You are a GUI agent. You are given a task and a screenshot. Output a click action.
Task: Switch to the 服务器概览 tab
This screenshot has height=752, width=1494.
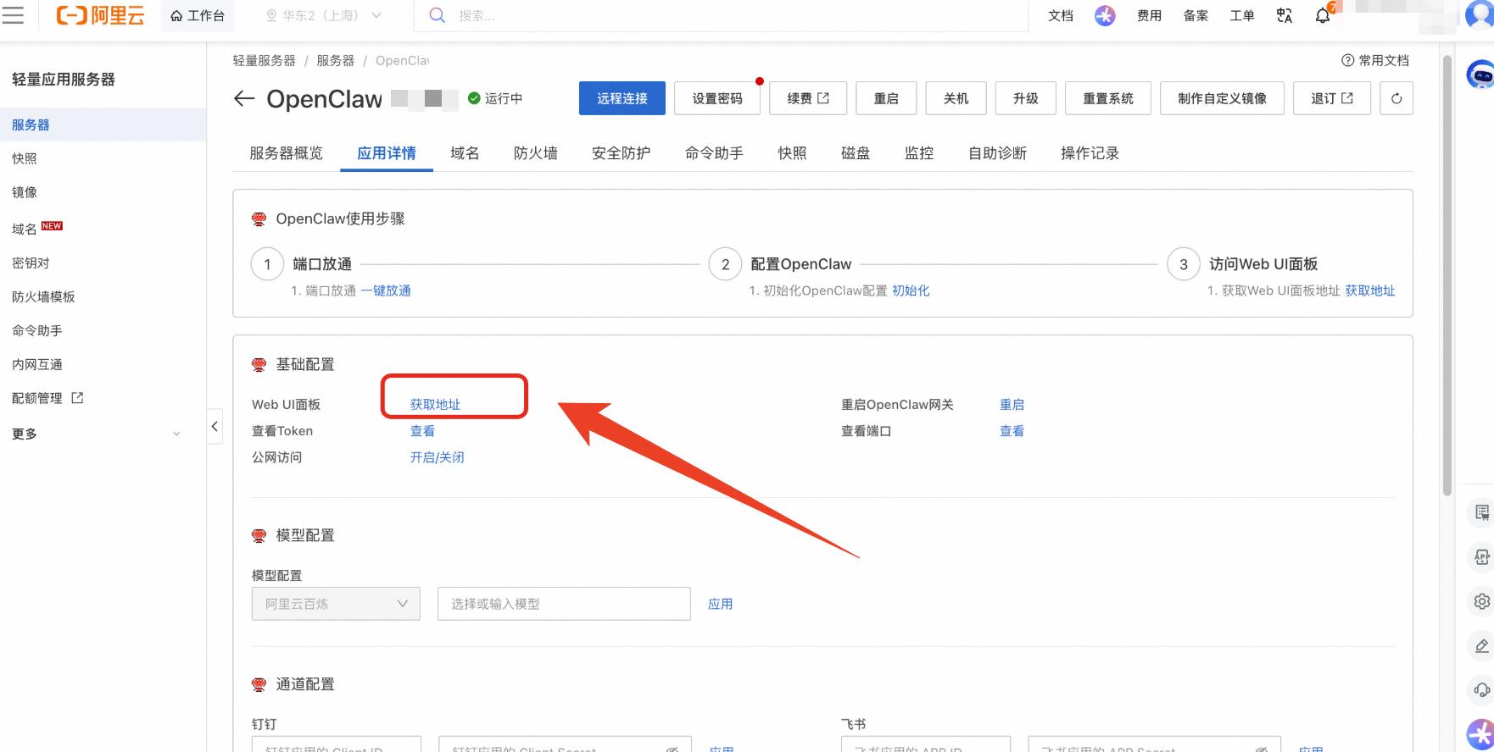pos(287,153)
